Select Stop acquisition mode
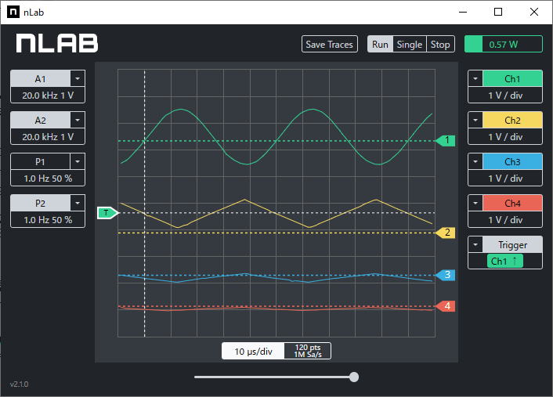Screen dimensions: 553x397 440,45
